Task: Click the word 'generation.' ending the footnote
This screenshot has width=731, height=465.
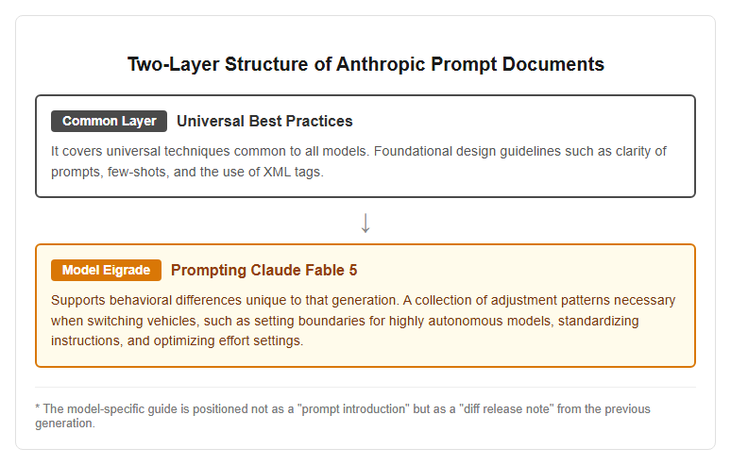Action: tap(65, 423)
